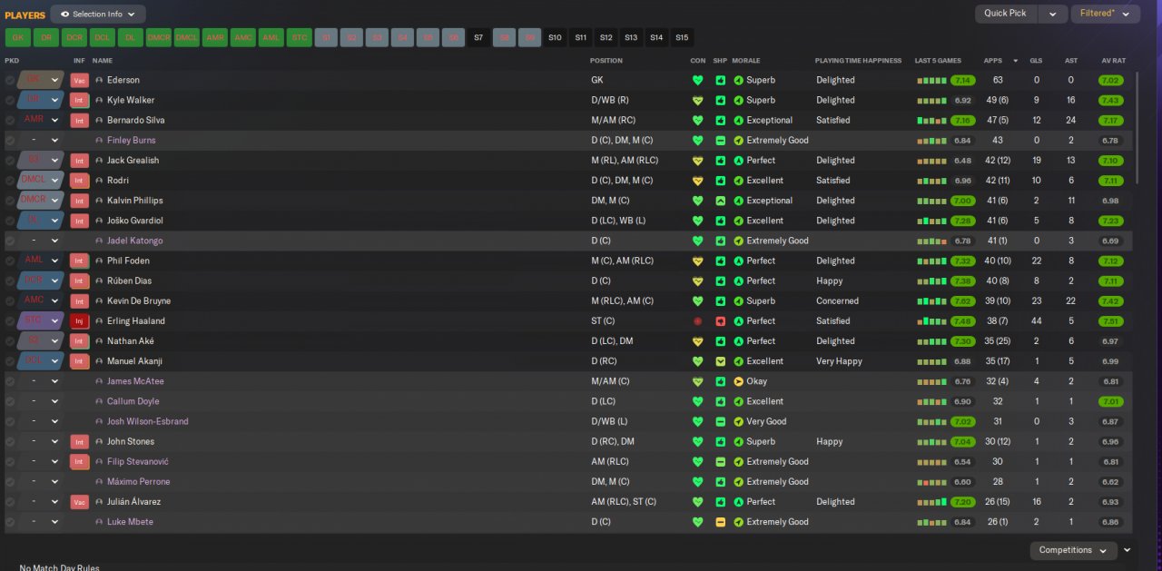Click Bernardo Silva's Exceptional morale icon
Image resolution: width=1162 pixels, height=571 pixels.
coord(738,120)
